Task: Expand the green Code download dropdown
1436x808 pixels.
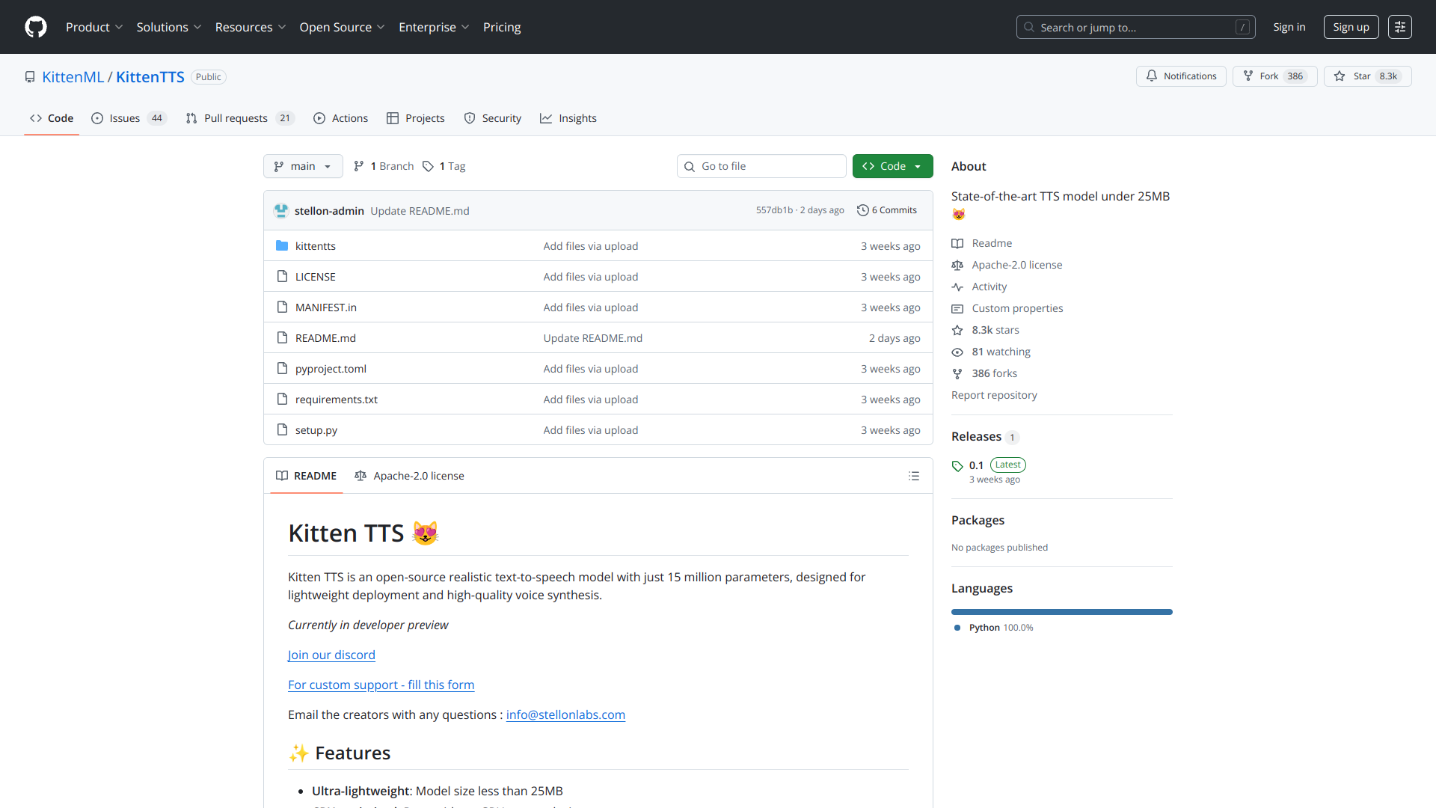Action: [x=892, y=166]
